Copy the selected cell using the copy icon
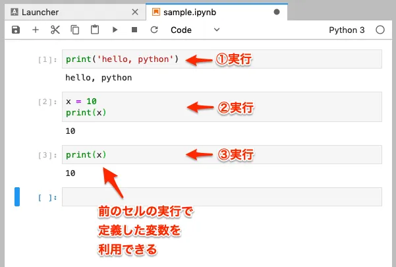This screenshot has width=396, height=267. point(74,30)
